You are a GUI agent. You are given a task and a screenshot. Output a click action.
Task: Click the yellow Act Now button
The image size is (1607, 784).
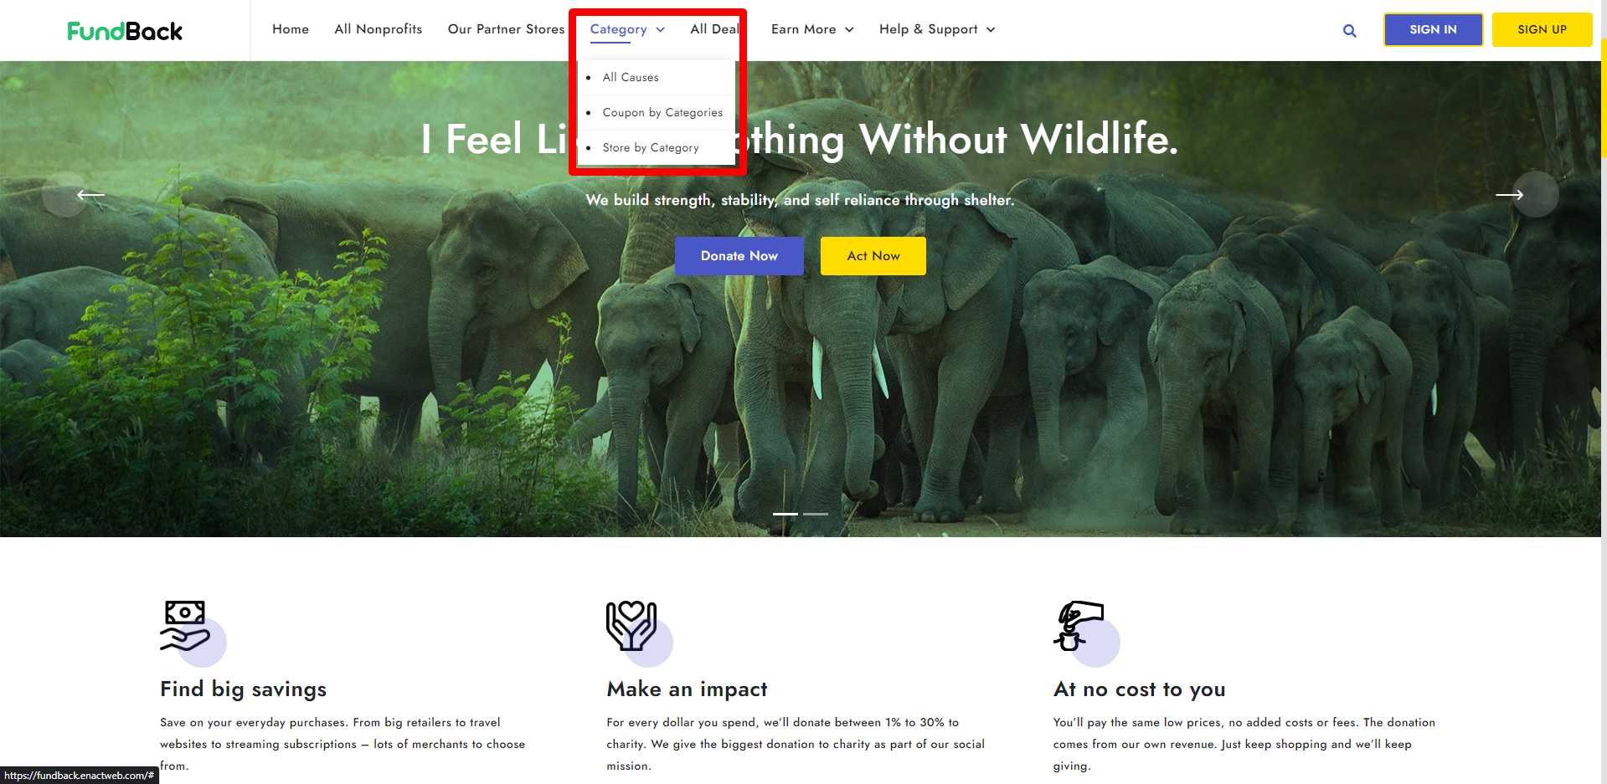[x=873, y=256]
